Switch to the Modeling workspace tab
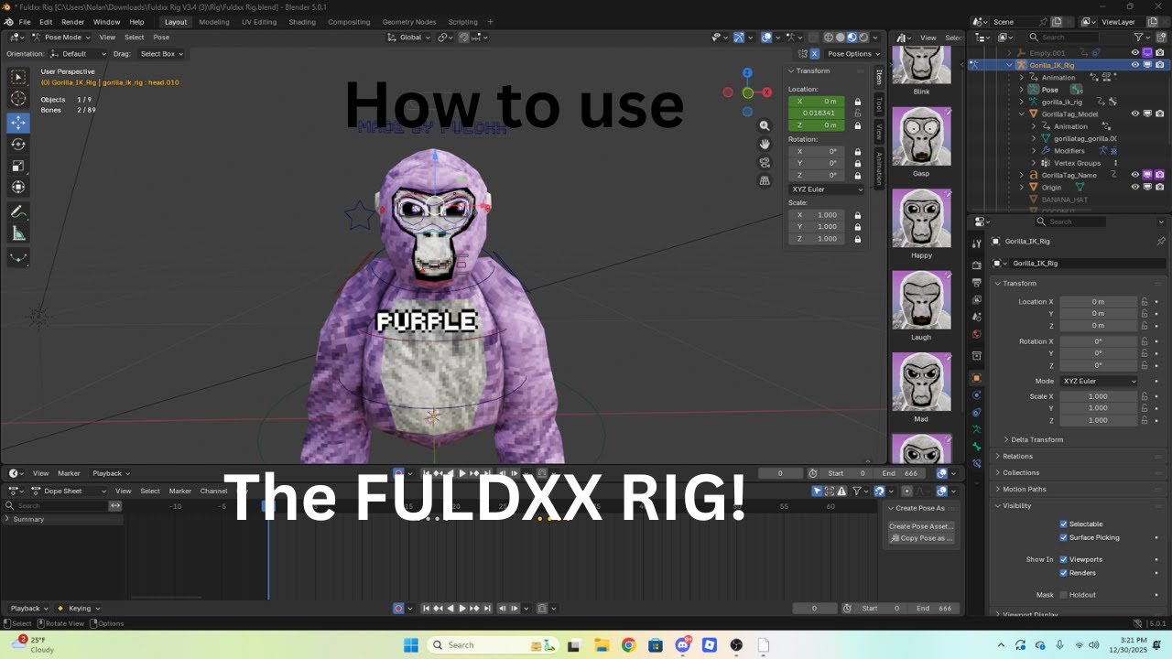Image resolution: width=1172 pixels, height=659 pixels. (x=214, y=22)
